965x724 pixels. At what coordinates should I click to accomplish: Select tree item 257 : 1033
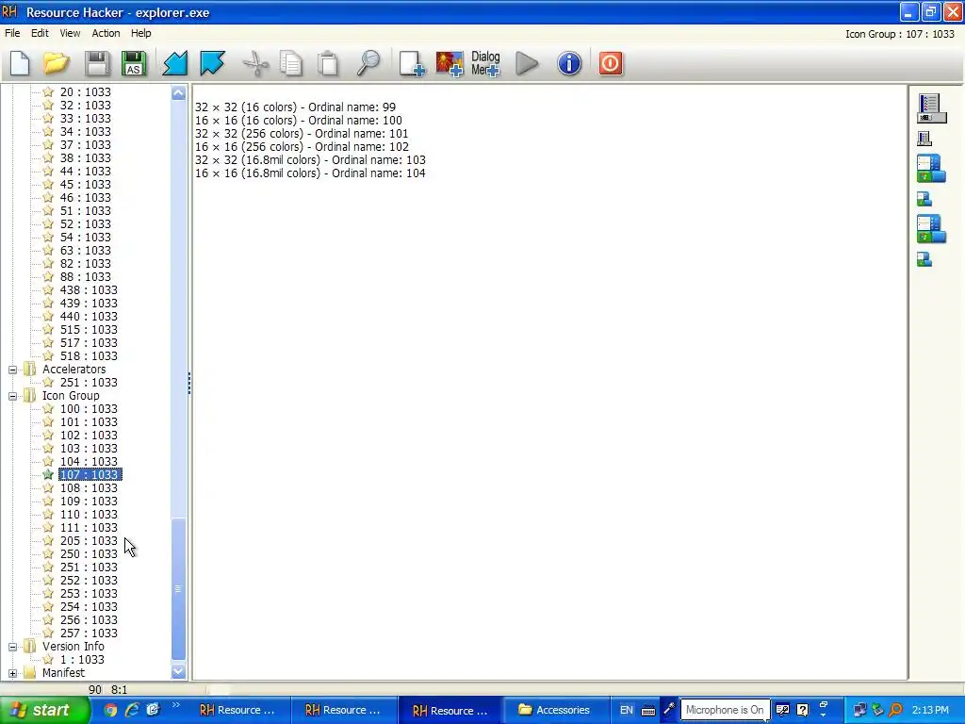[x=89, y=633]
